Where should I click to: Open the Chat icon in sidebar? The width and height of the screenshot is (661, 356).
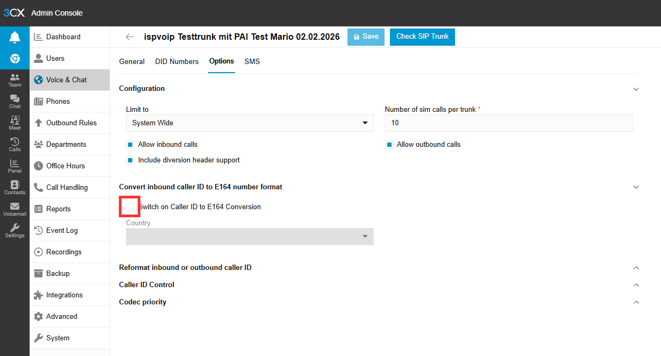coord(15,102)
